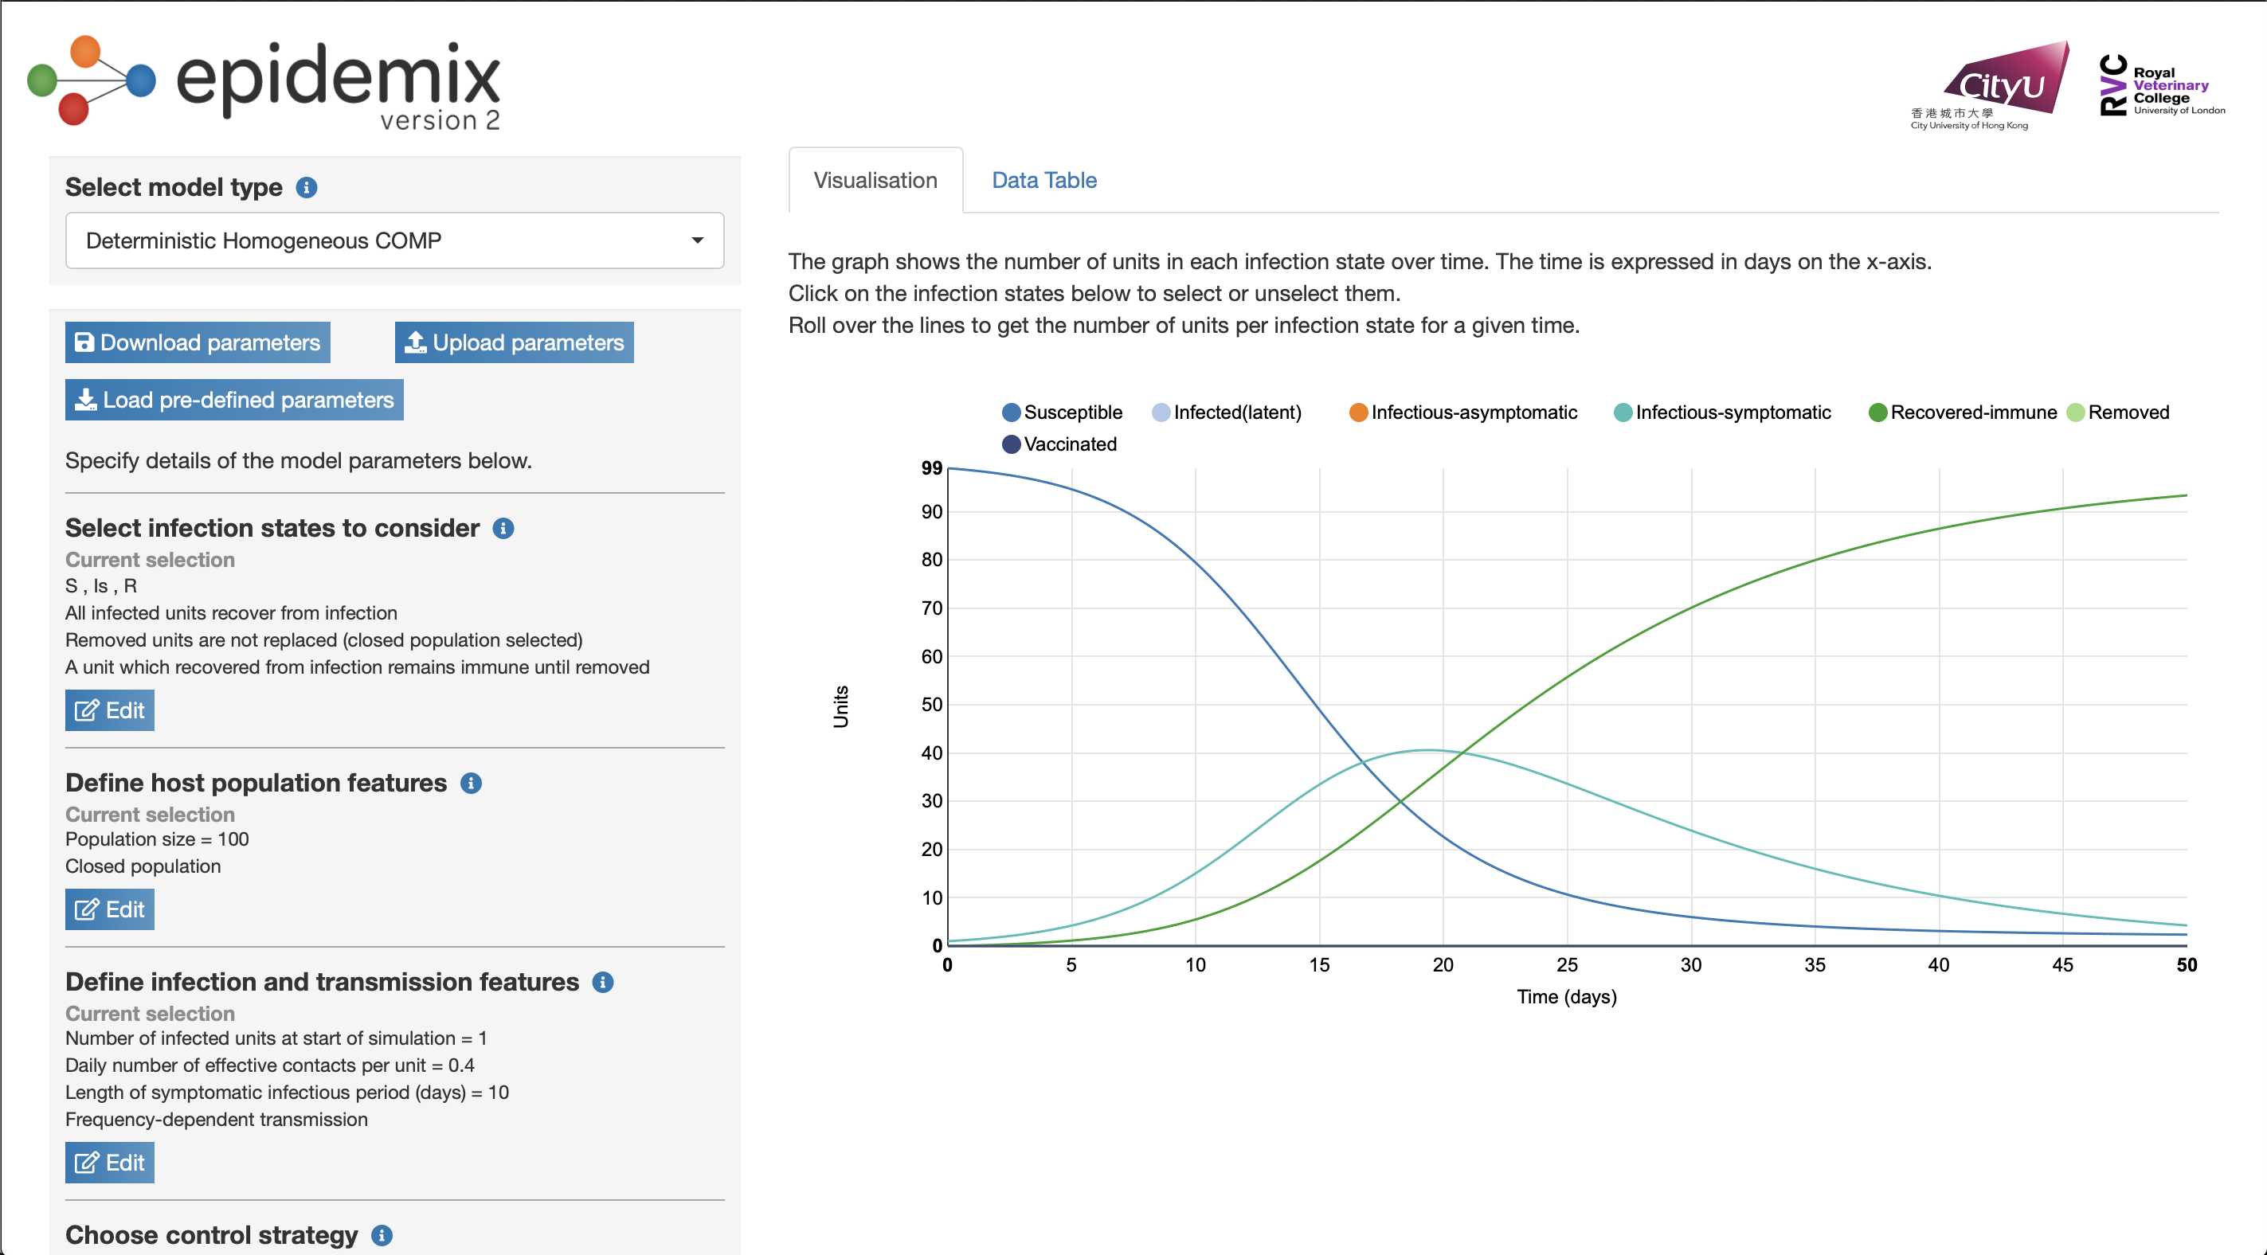This screenshot has height=1255, width=2267.
Task: Open Load pre-defined parameters menu
Action: pos(234,400)
